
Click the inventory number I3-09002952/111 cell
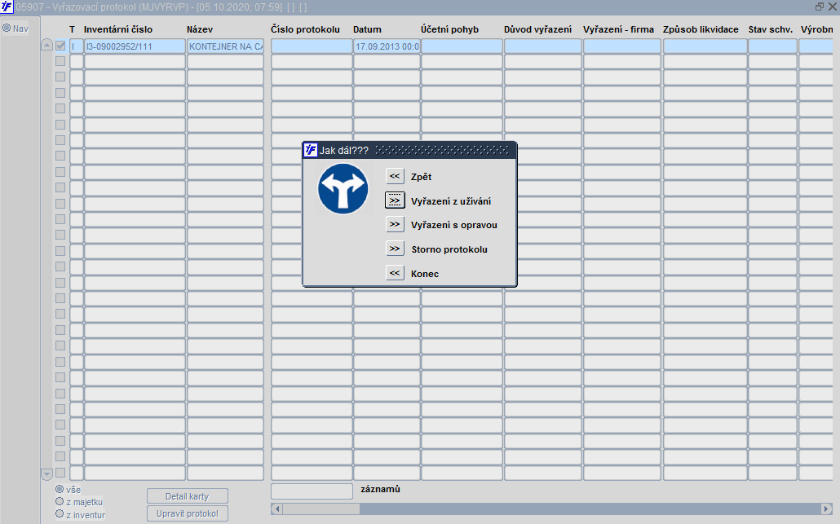coord(135,46)
